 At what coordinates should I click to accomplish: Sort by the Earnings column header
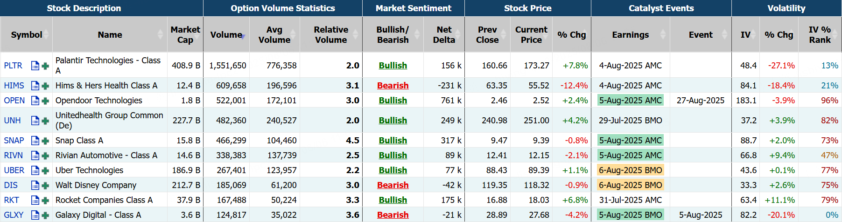pyautogui.click(x=630, y=35)
